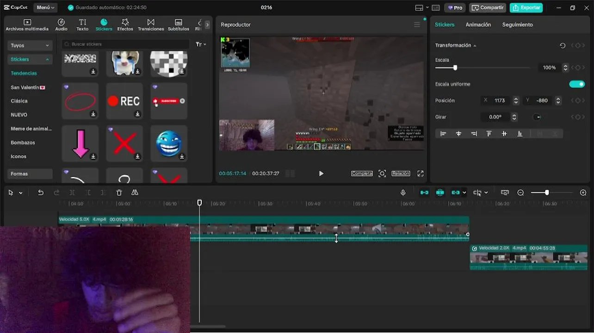Align sticker to horizontal center
Viewport: 594px width, 333px height.
pos(458,134)
